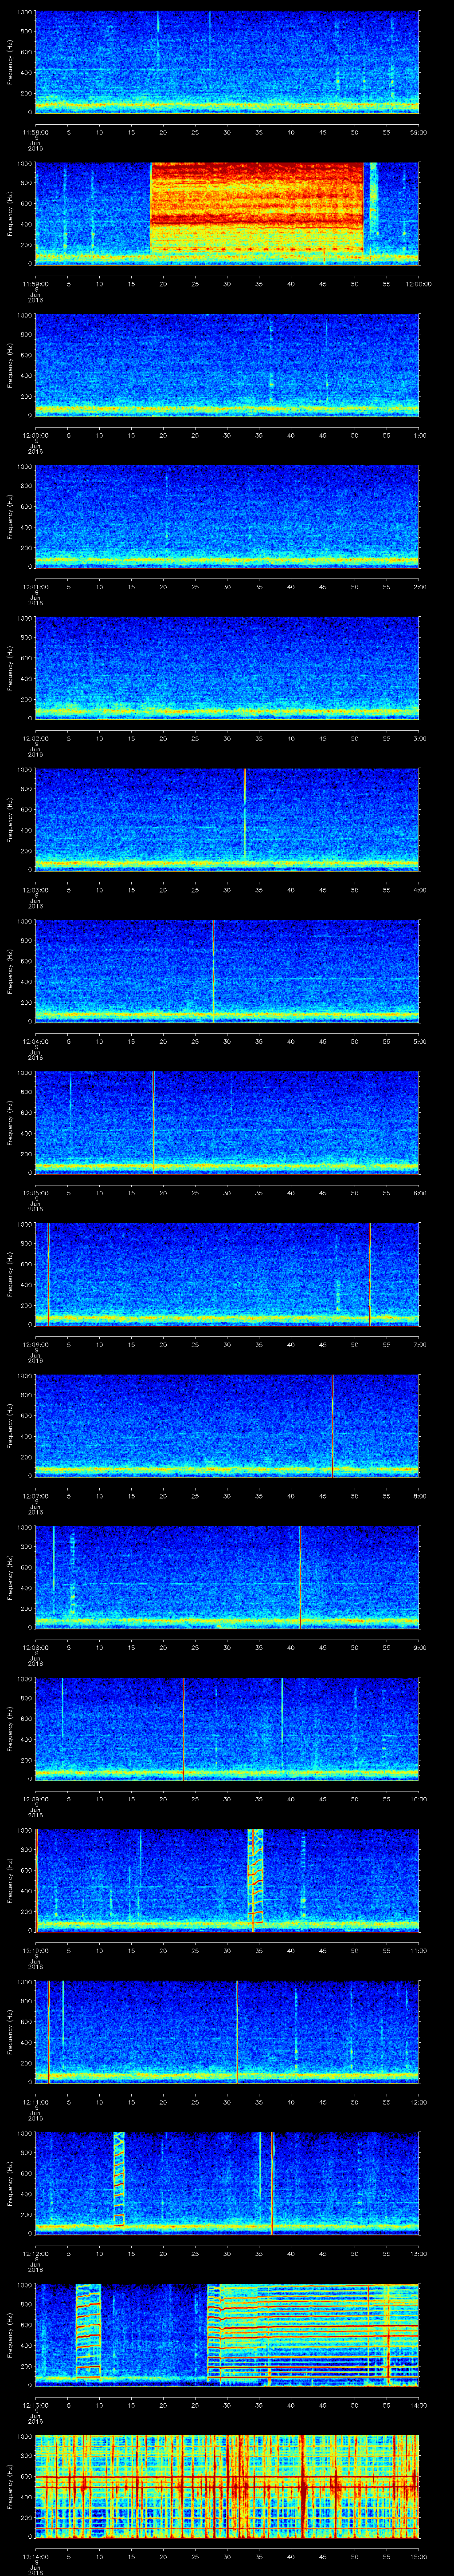Click the '7:00' end time label
This screenshot has height=2576, width=454.
419,1344
